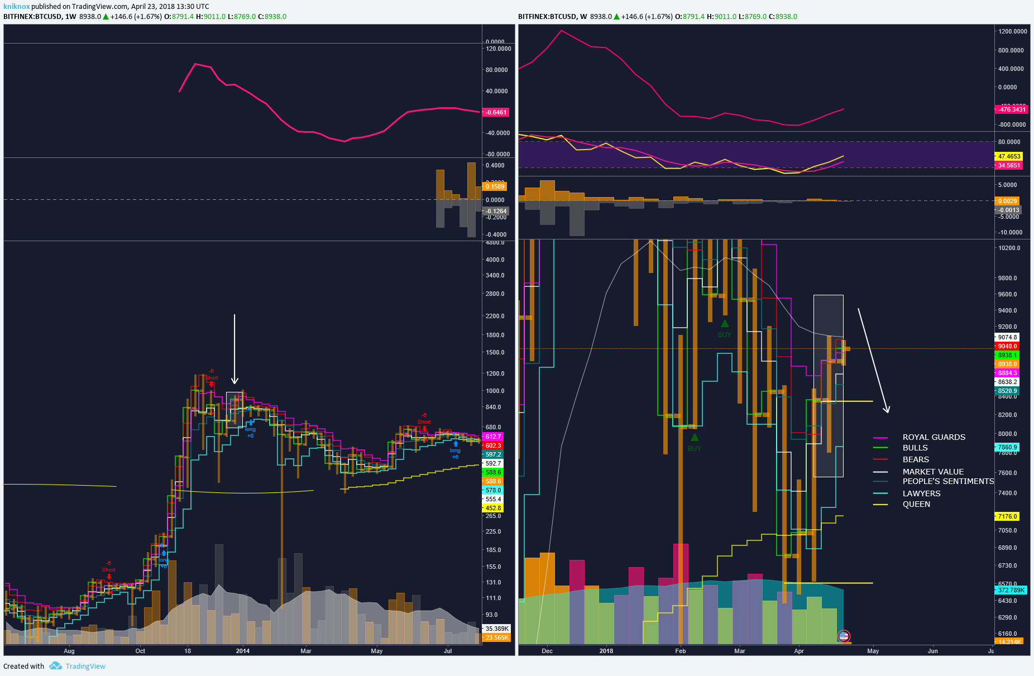Click the pink 34.5651 oscillator label

tap(1009, 165)
